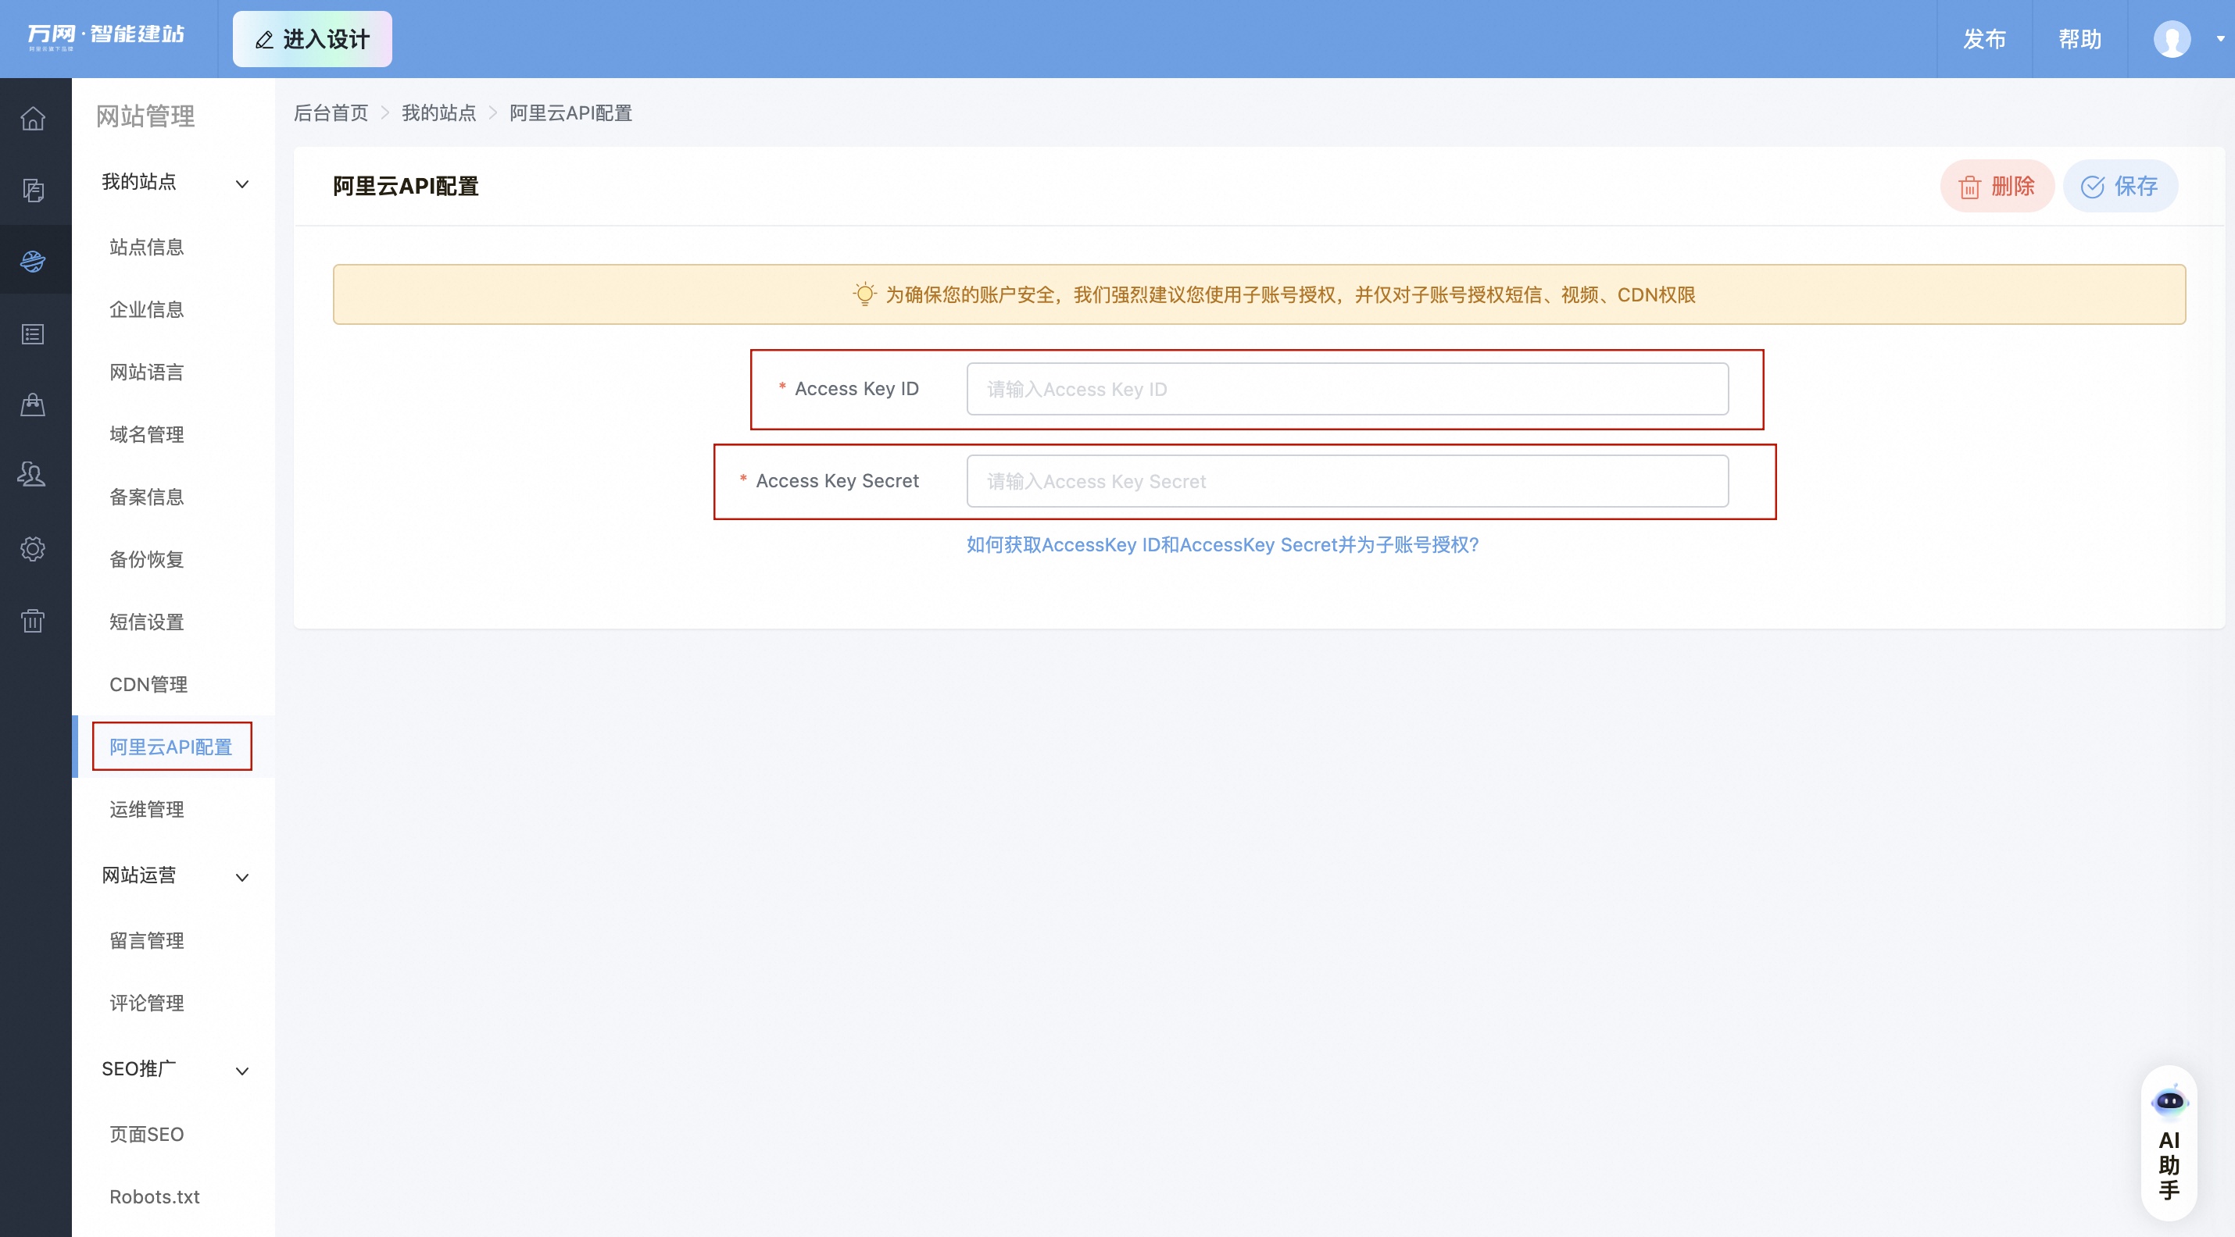The width and height of the screenshot is (2235, 1237).
Task: Select the website management planet icon
Action: click(x=33, y=261)
